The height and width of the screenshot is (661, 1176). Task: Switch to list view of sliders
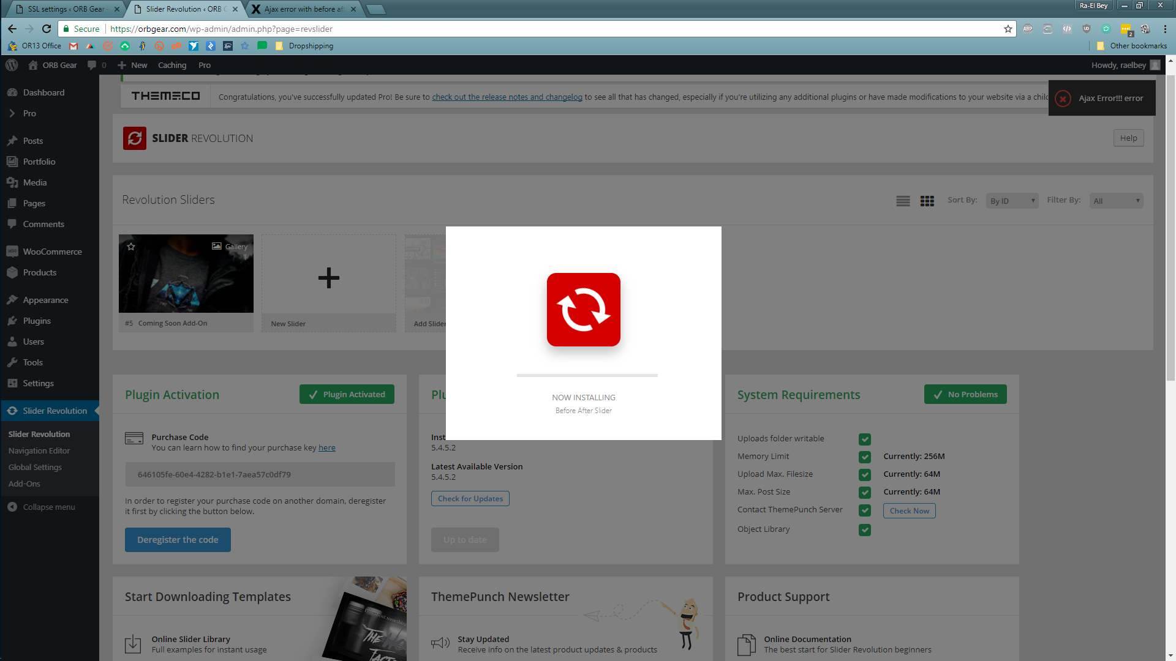click(903, 201)
